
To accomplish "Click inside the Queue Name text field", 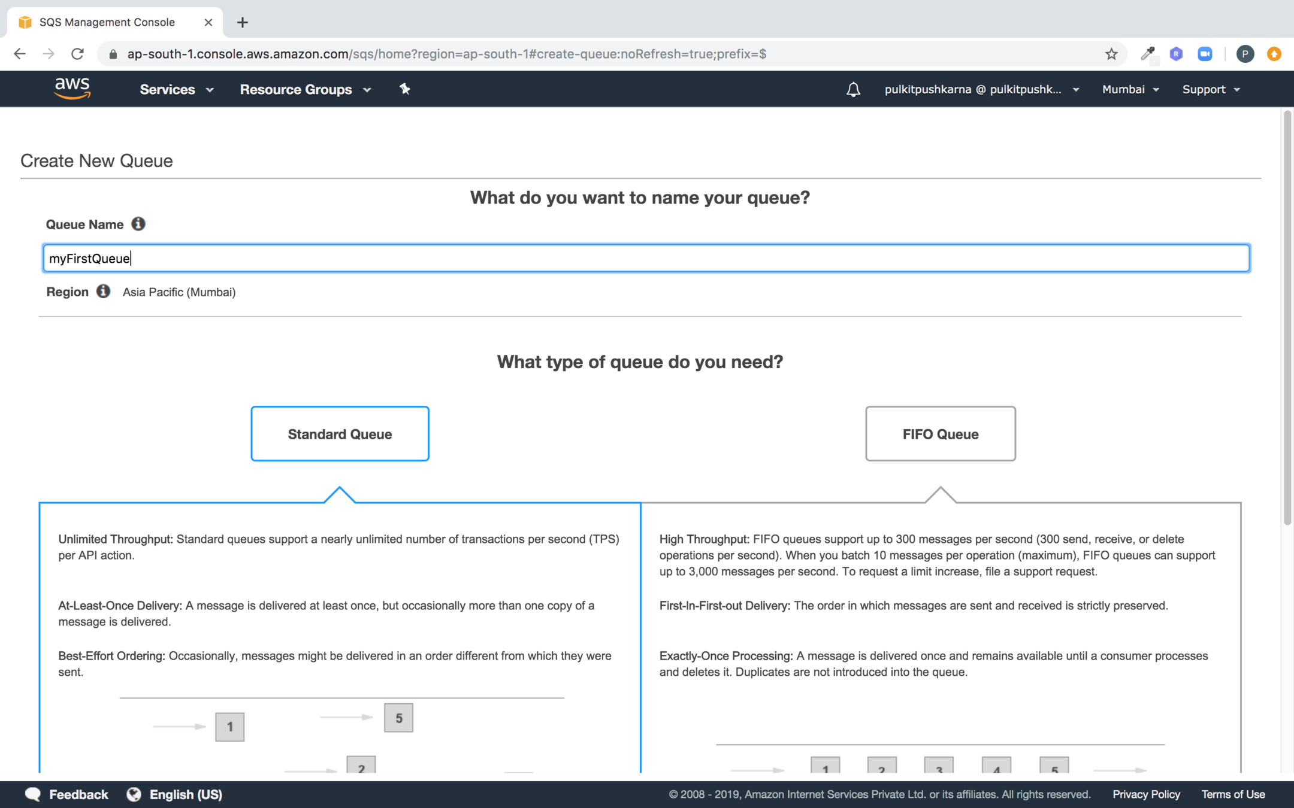I will coord(646,258).
